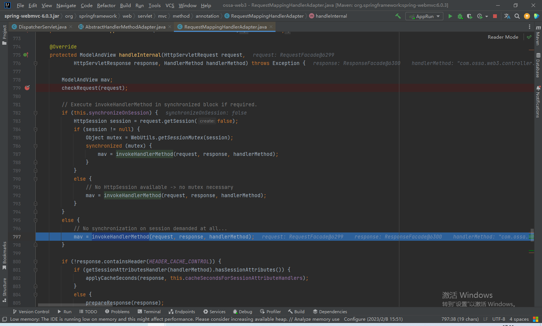Viewport: 542px width, 326px height.
Task: Click spring-webmvc-6.0.3.jar breadcrumb
Action: point(32,16)
